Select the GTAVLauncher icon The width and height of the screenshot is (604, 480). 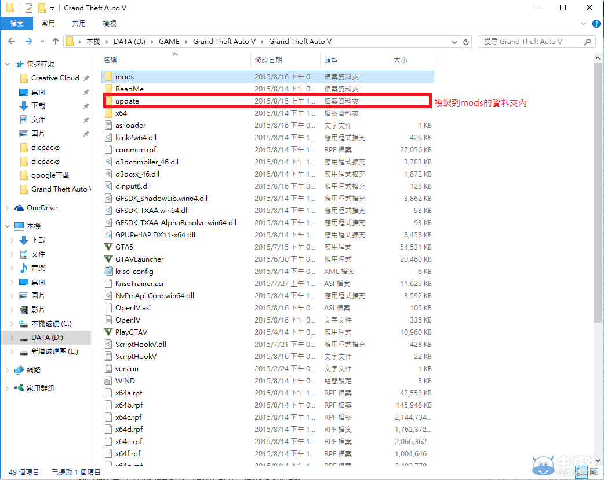[108, 259]
